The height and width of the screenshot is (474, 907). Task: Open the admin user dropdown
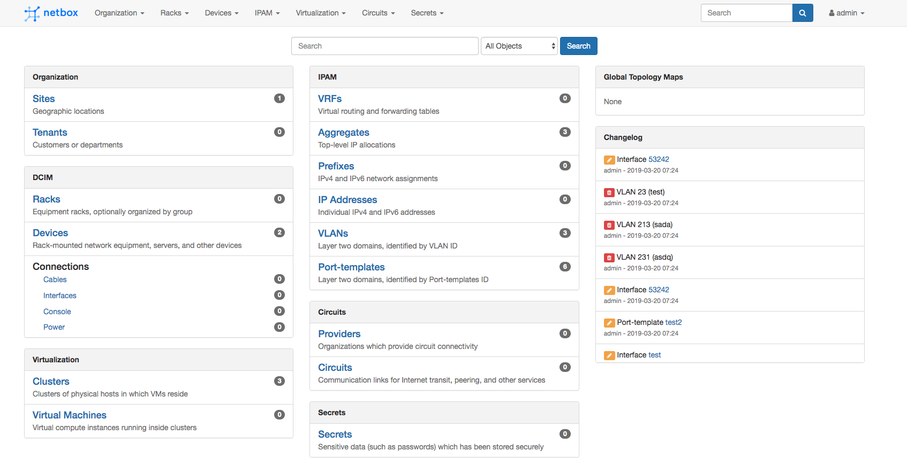coord(846,13)
